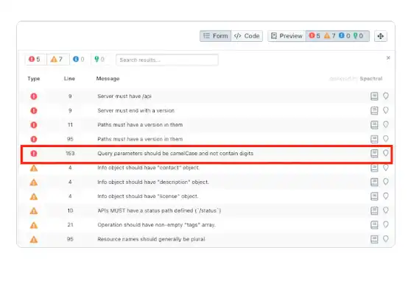
Task: Open docs icon for "license" object warning
Action: point(374,196)
